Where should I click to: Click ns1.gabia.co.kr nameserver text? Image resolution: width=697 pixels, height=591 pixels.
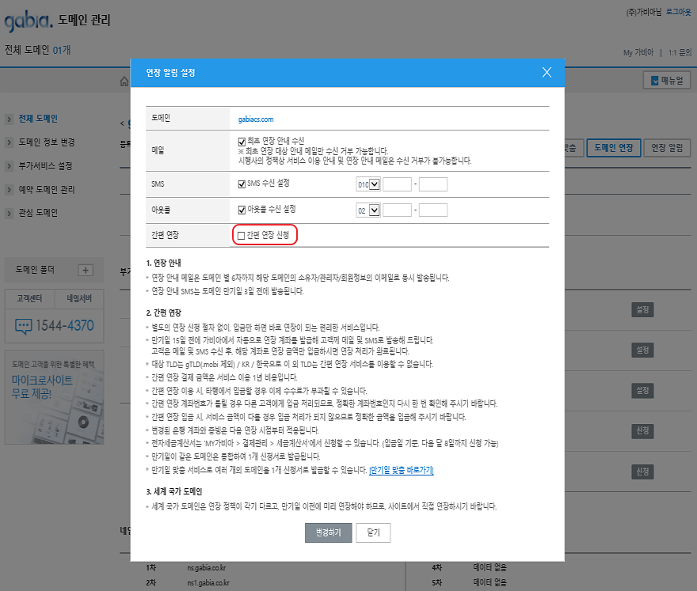tap(208, 582)
